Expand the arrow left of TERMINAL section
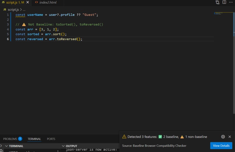The height and width of the screenshot is (152, 235). coord(1,146)
